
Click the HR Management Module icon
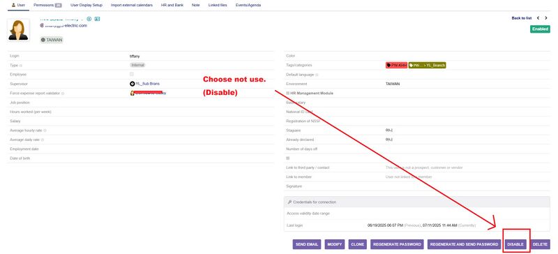[288, 93]
